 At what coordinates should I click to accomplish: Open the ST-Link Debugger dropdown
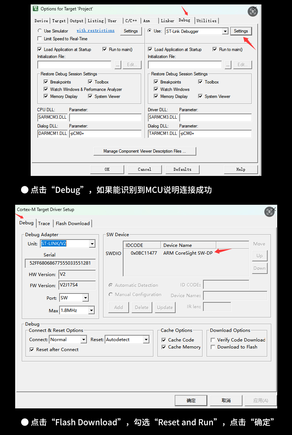[x=225, y=31]
